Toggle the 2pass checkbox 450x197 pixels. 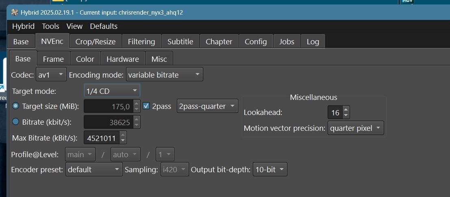(147, 106)
